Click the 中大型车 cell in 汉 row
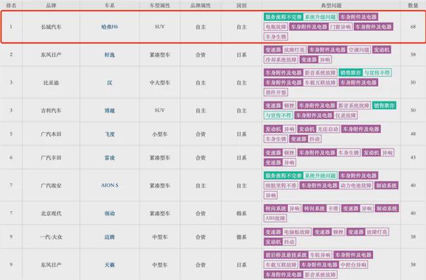Screen dimensions: 426x280 click(160, 82)
